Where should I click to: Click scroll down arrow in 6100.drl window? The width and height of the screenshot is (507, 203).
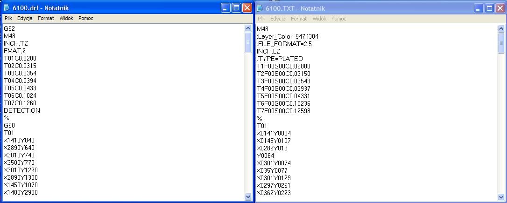click(248, 196)
